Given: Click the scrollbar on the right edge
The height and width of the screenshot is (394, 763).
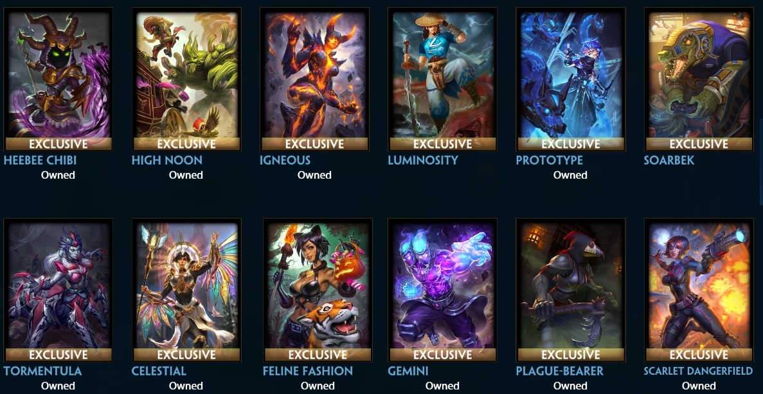Looking at the screenshot, I should pos(760,161).
